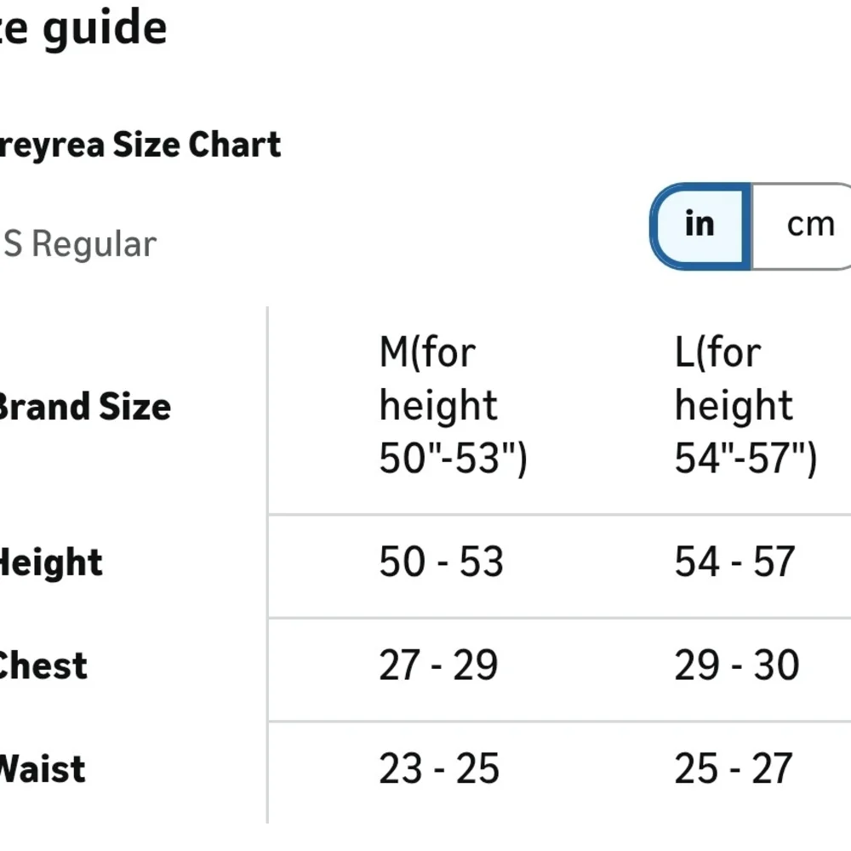Click the Height row label
This screenshot has width=851, height=851.
[x=51, y=563]
